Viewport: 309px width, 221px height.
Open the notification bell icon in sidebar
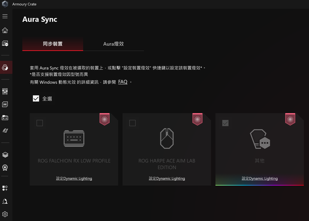pyautogui.click(x=5, y=201)
